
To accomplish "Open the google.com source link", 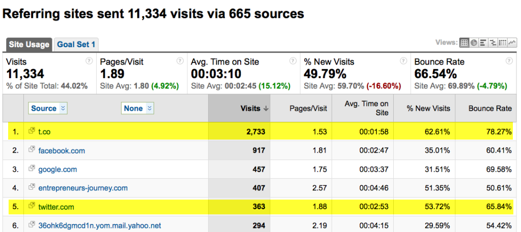I will (x=57, y=170).
